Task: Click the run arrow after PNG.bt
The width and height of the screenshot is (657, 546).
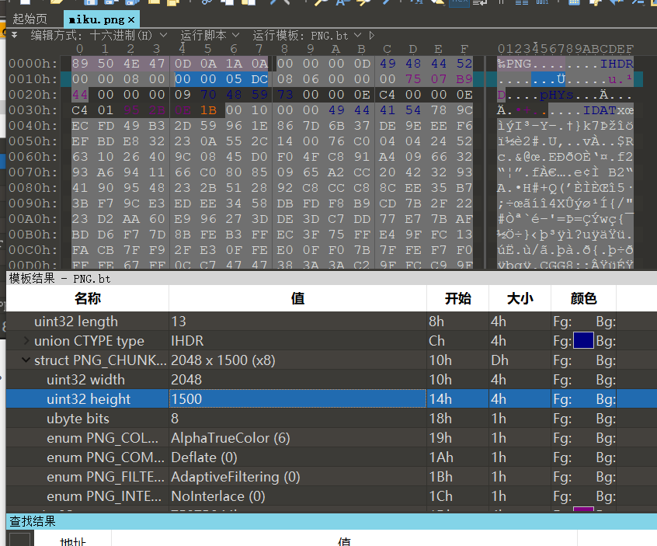Action: [371, 36]
